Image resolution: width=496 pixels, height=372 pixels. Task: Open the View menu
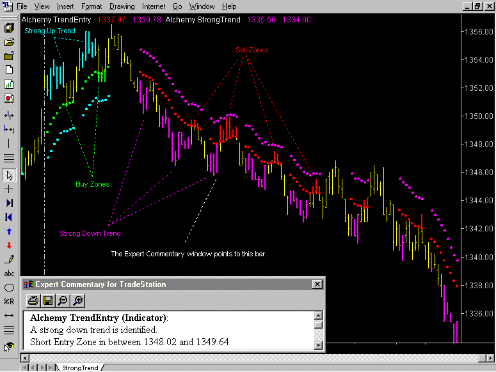point(42,6)
